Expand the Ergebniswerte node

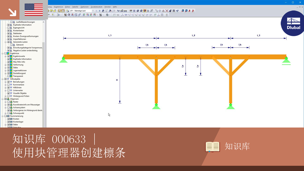pyautogui.click(x=6, y=56)
